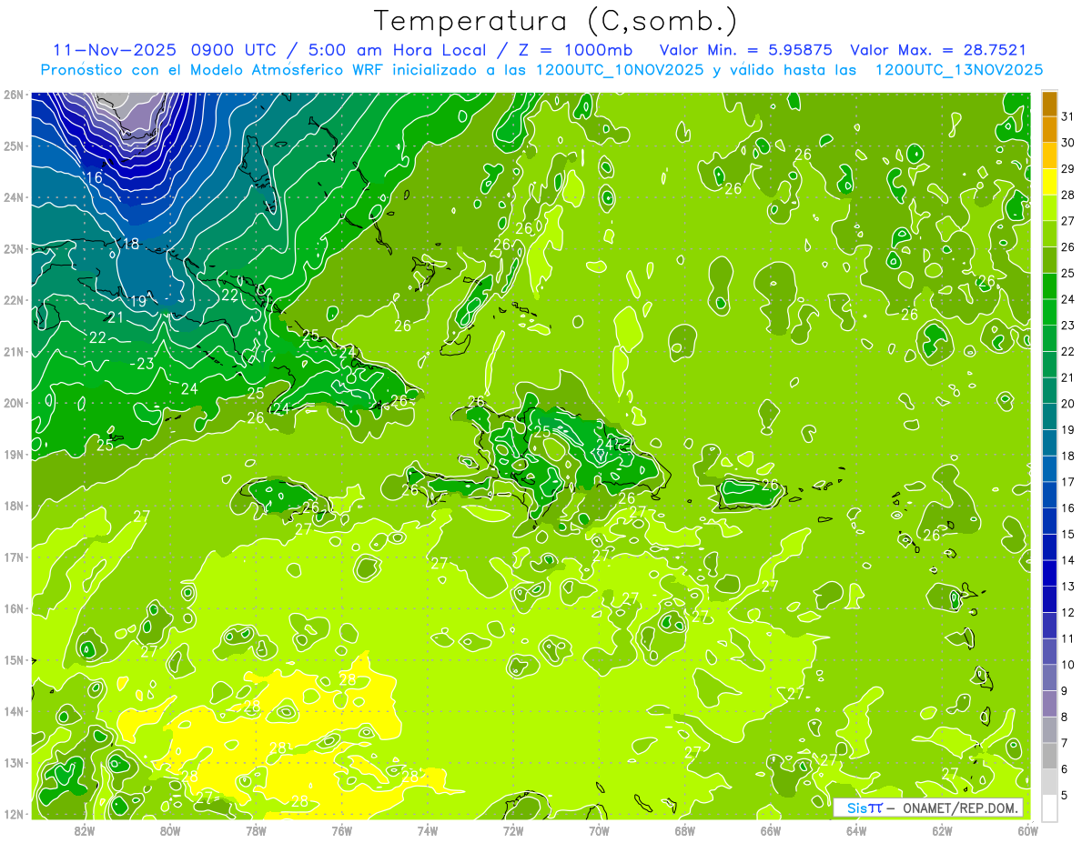Viewport: 1092px width, 843px height.
Task: Click the 82W longitude axis label
Action: [85, 830]
